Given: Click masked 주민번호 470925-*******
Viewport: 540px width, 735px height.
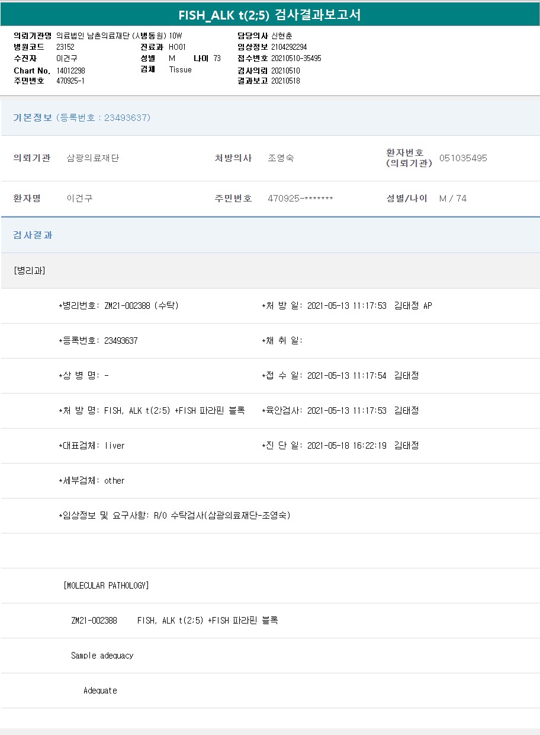Looking at the screenshot, I should coord(300,199).
